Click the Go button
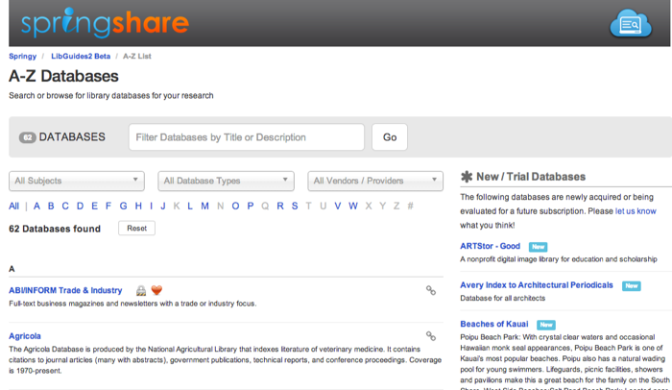Screen dimensions: 672x390 390,137
